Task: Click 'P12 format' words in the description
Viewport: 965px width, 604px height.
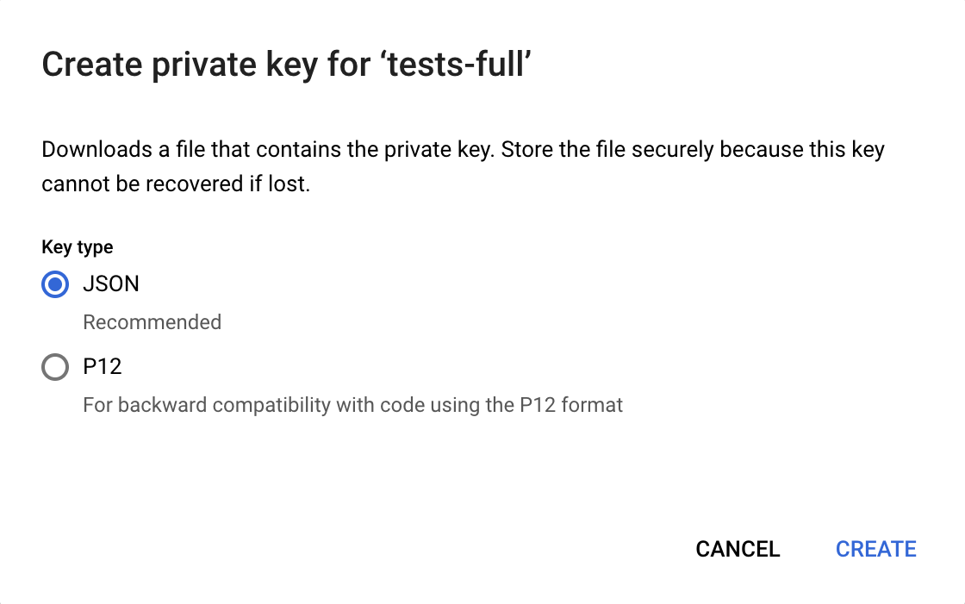Action: (571, 405)
